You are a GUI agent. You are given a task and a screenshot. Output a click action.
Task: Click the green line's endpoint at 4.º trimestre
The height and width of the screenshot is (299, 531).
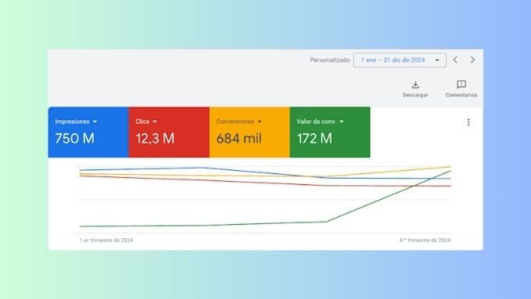tap(451, 171)
